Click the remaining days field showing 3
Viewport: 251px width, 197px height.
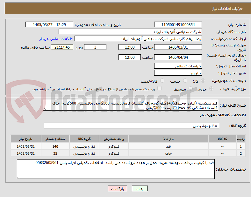click(95, 47)
